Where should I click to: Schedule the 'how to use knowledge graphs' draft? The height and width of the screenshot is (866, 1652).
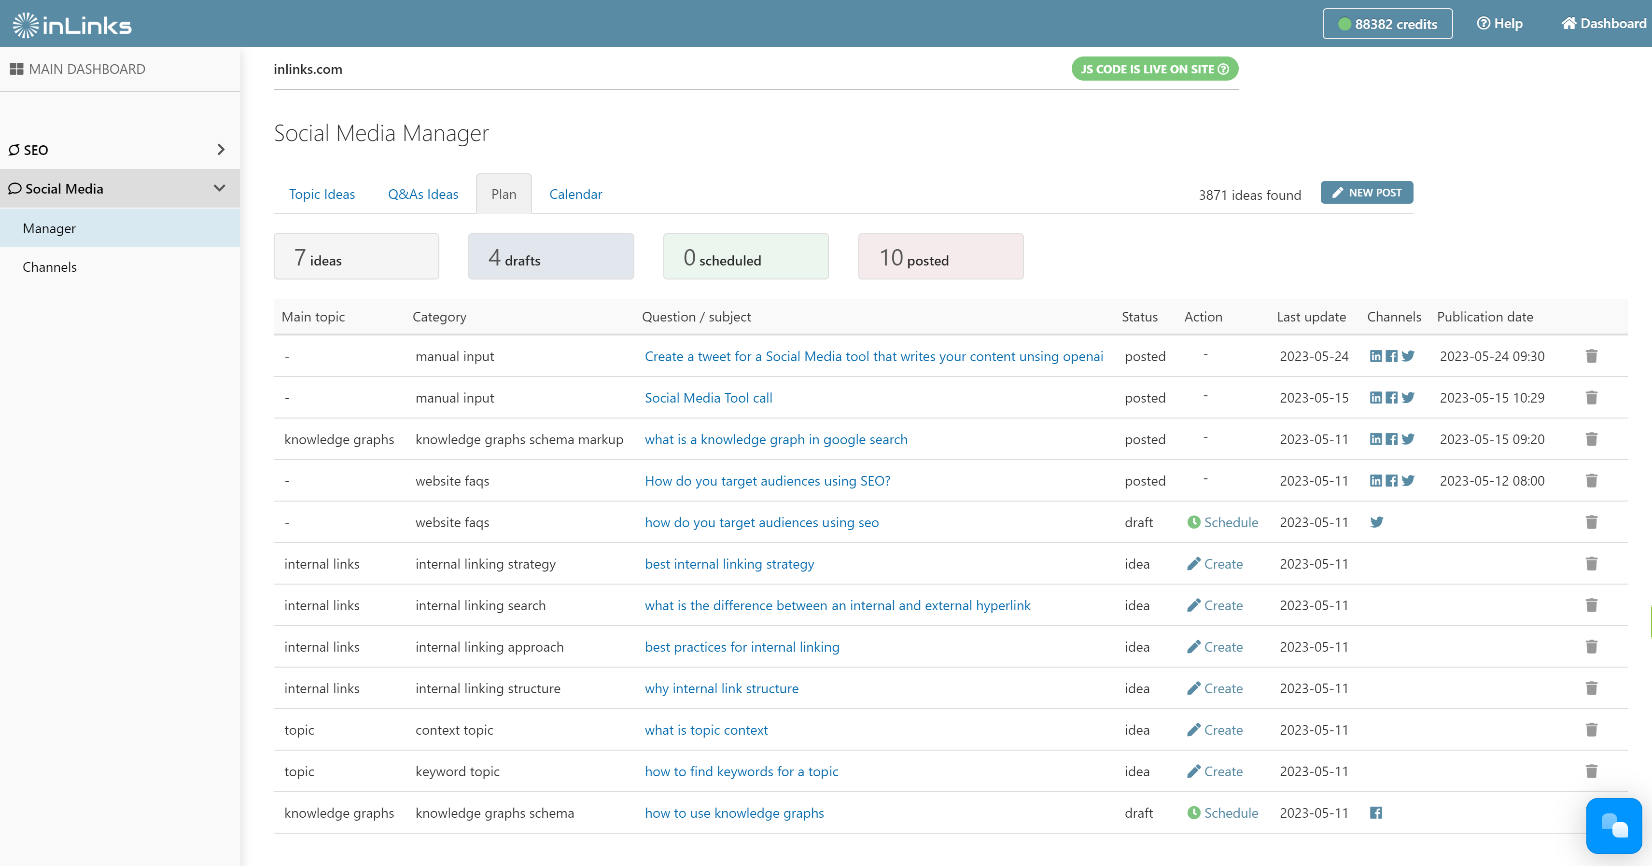pyautogui.click(x=1222, y=813)
